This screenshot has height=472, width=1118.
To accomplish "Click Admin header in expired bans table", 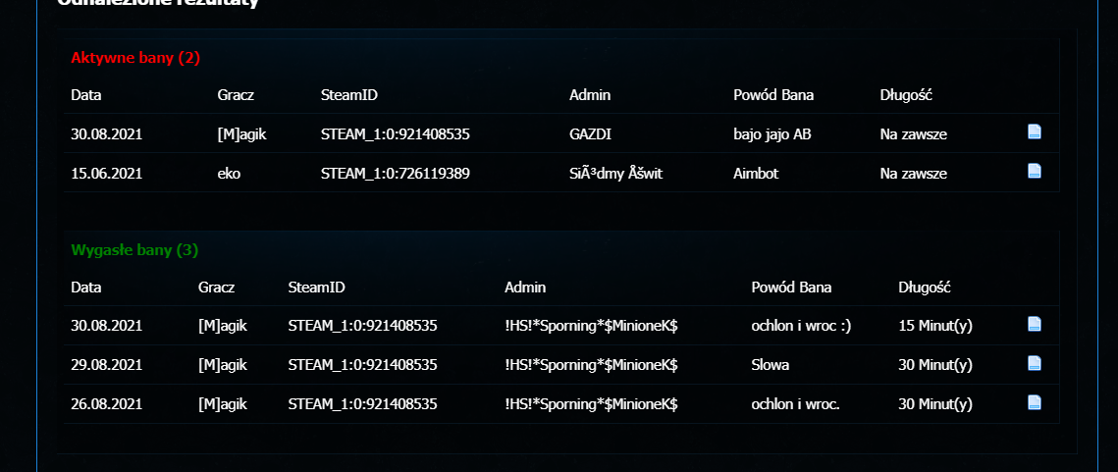I will point(525,288).
